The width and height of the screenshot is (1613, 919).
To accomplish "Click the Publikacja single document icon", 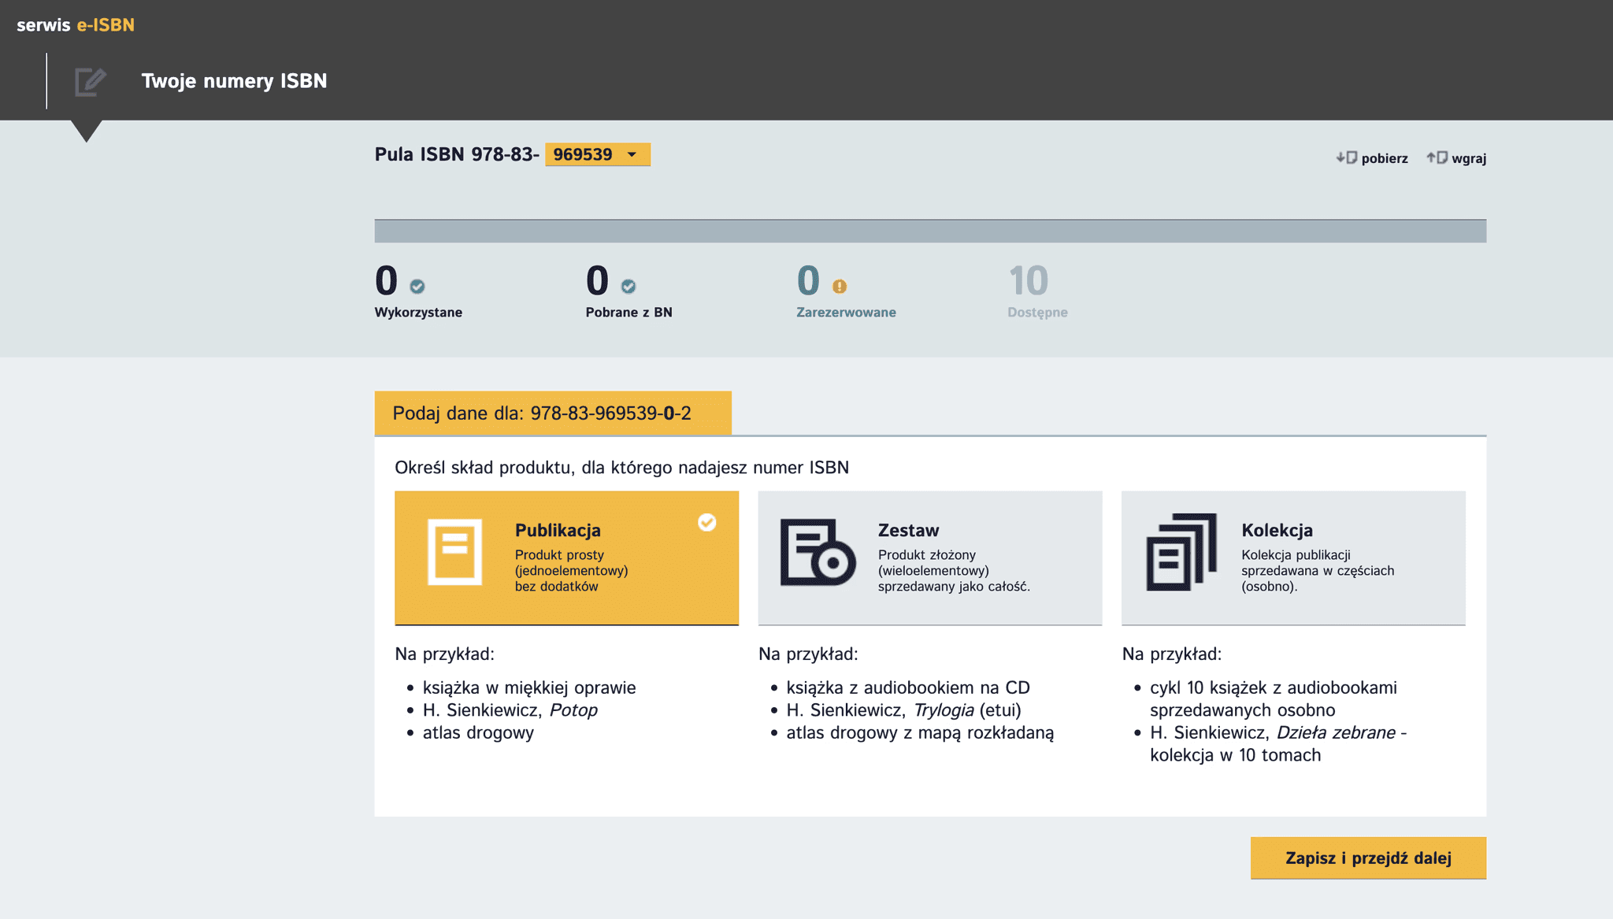I will point(454,551).
